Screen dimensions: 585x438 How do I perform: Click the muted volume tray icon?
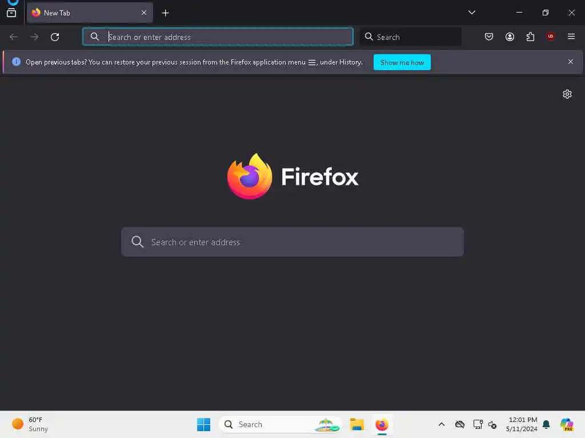(x=492, y=424)
